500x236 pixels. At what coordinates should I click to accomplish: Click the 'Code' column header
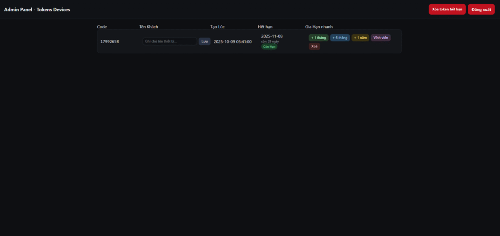pyautogui.click(x=102, y=26)
